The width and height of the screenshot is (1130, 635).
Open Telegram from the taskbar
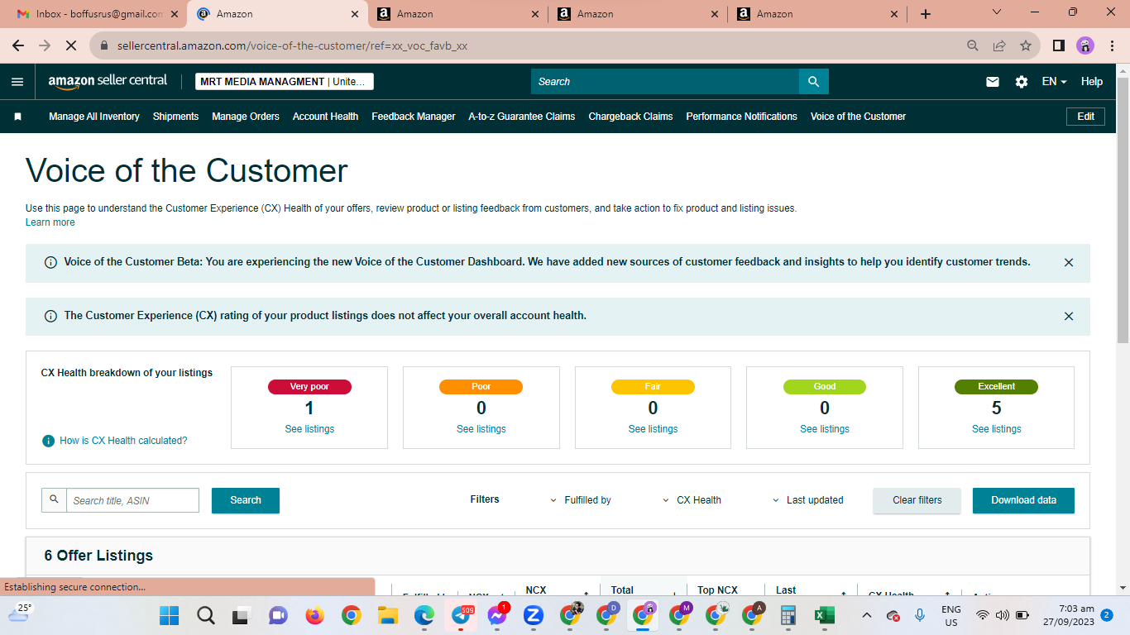[x=461, y=616]
